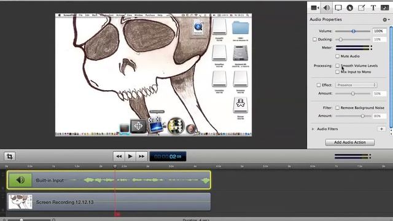Open the Text properties T tab
393x221 pixels.
coord(373,8)
